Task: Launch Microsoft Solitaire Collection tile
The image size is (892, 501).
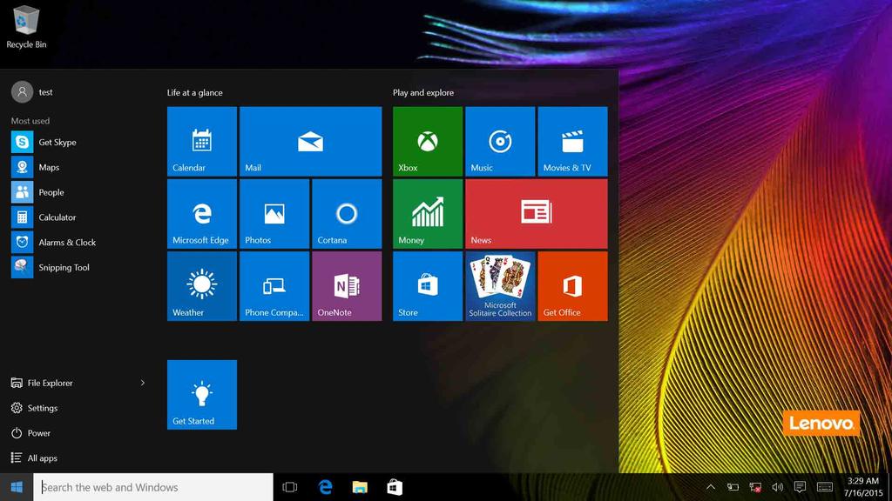Action: (500, 286)
